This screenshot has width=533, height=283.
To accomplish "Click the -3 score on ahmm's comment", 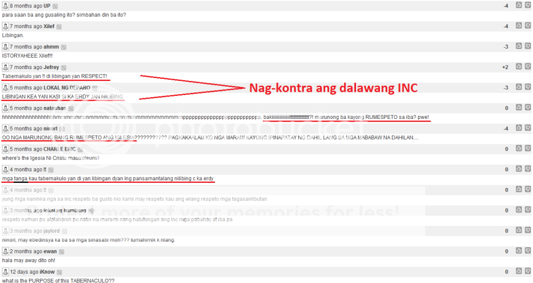I will click(506, 47).
